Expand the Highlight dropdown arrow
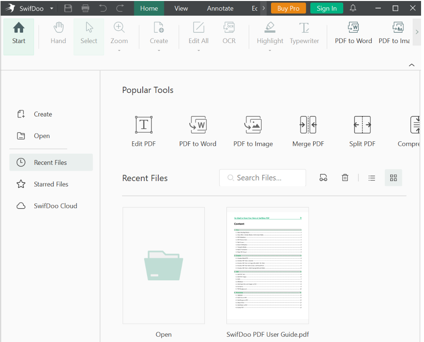Image resolution: width=424 pixels, height=342 pixels. (x=270, y=50)
